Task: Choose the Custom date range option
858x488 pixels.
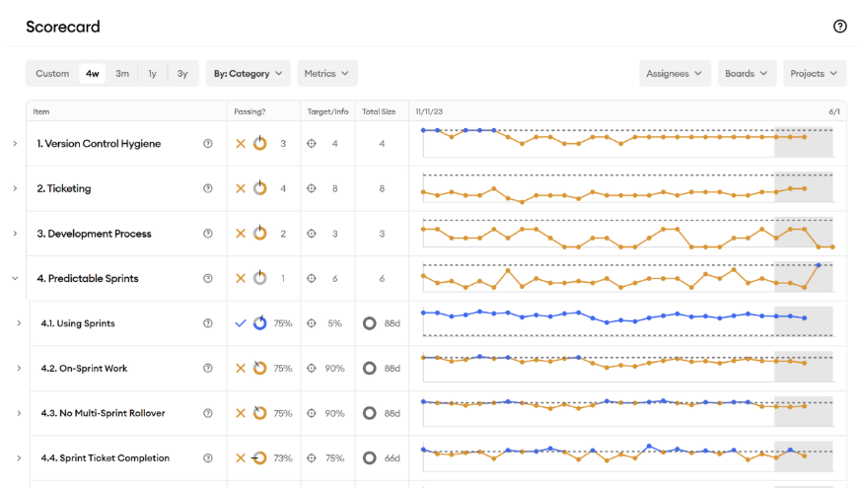Action: 52,74
